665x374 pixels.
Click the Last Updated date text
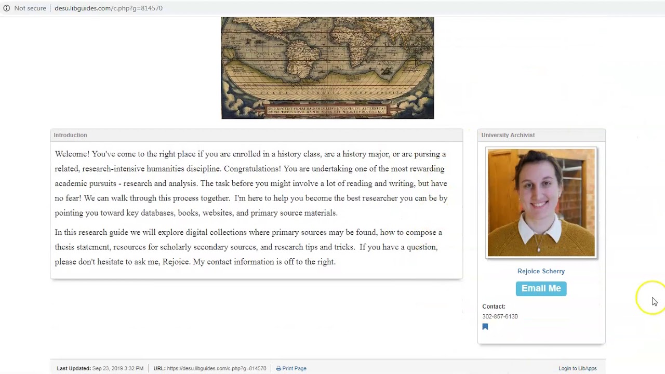click(118, 368)
